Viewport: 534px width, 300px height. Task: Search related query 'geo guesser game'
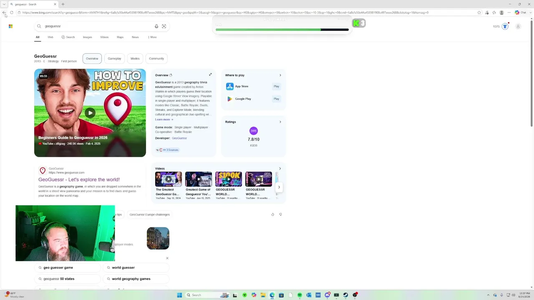click(68, 267)
